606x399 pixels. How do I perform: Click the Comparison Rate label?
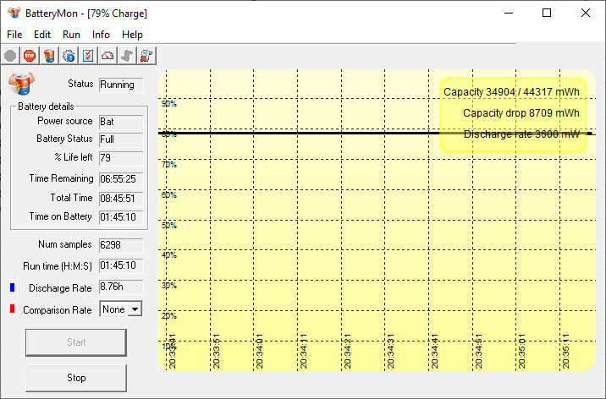(x=58, y=310)
